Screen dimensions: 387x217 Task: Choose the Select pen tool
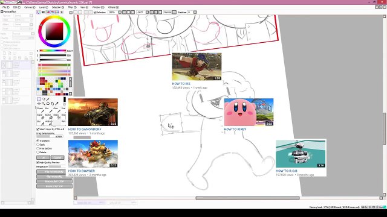pos(57,116)
